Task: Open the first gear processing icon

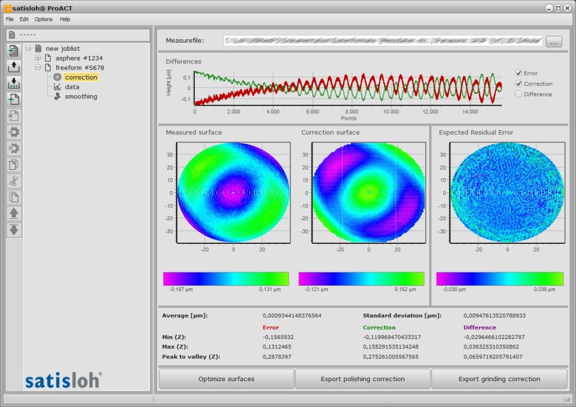Action: click(x=13, y=132)
